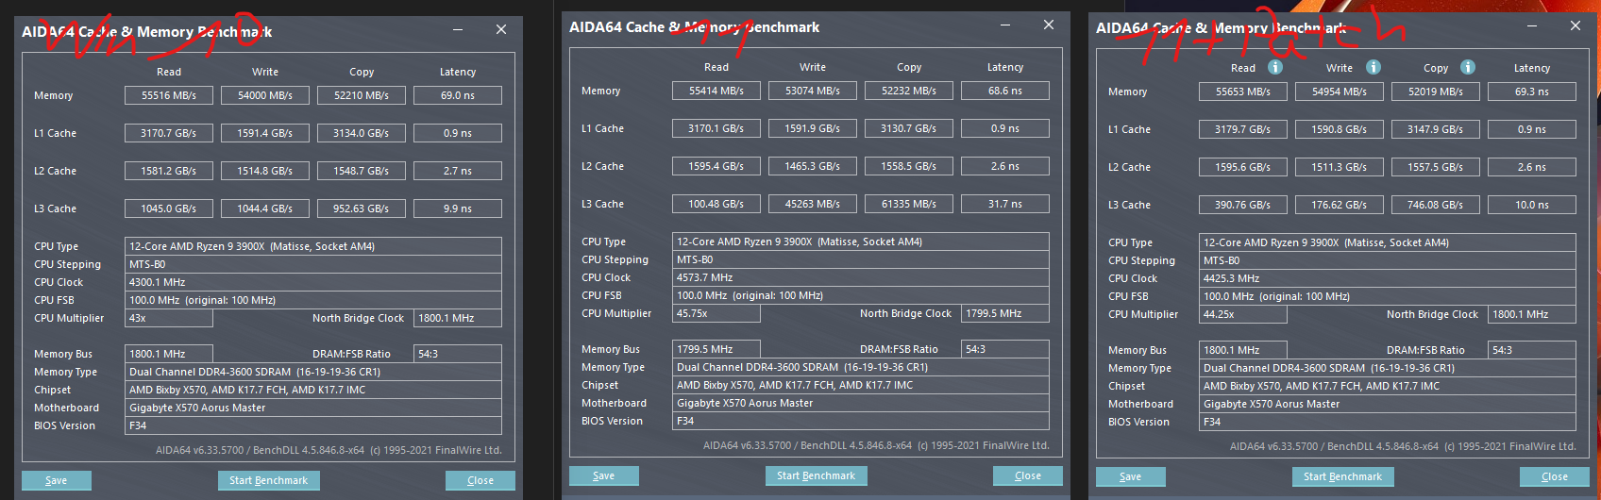Select the memory read value 55414 MB/s
Image resolution: width=1601 pixels, height=500 pixels.
click(x=716, y=91)
